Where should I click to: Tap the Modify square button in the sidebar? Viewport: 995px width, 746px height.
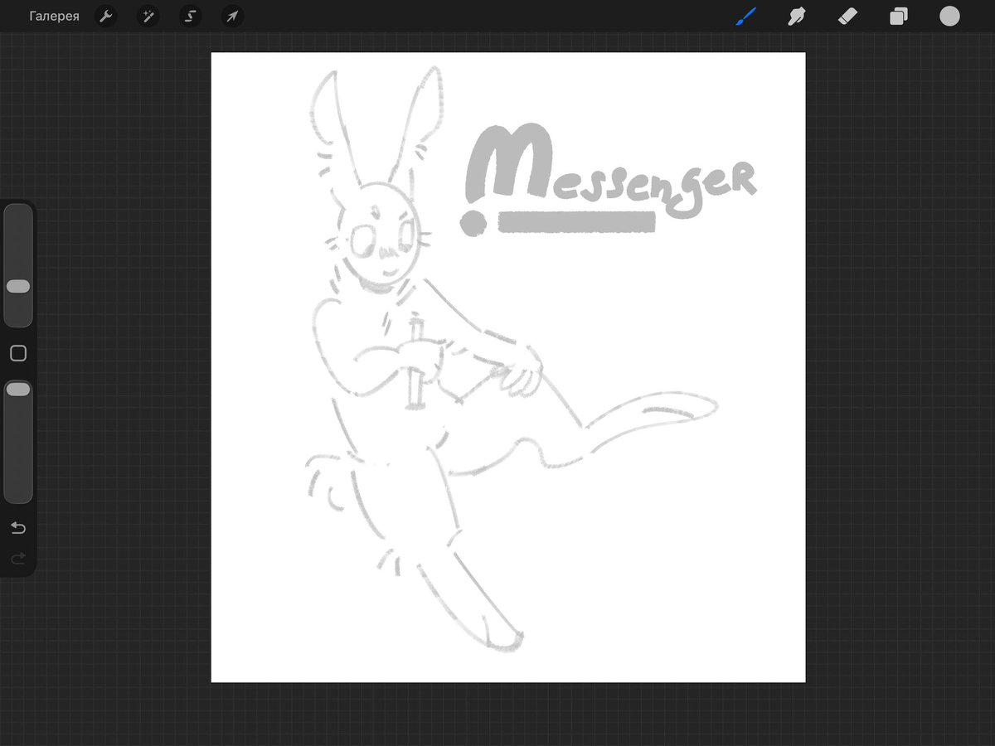[x=18, y=354]
